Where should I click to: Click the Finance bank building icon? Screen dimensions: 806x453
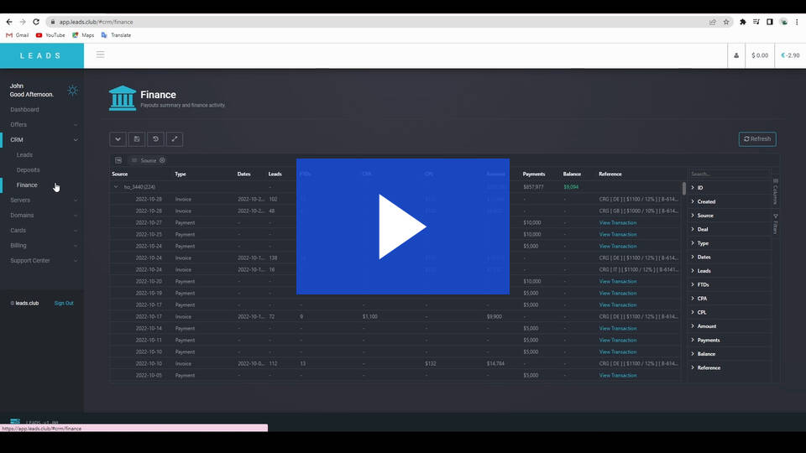pyautogui.click(x=123, y=98)
